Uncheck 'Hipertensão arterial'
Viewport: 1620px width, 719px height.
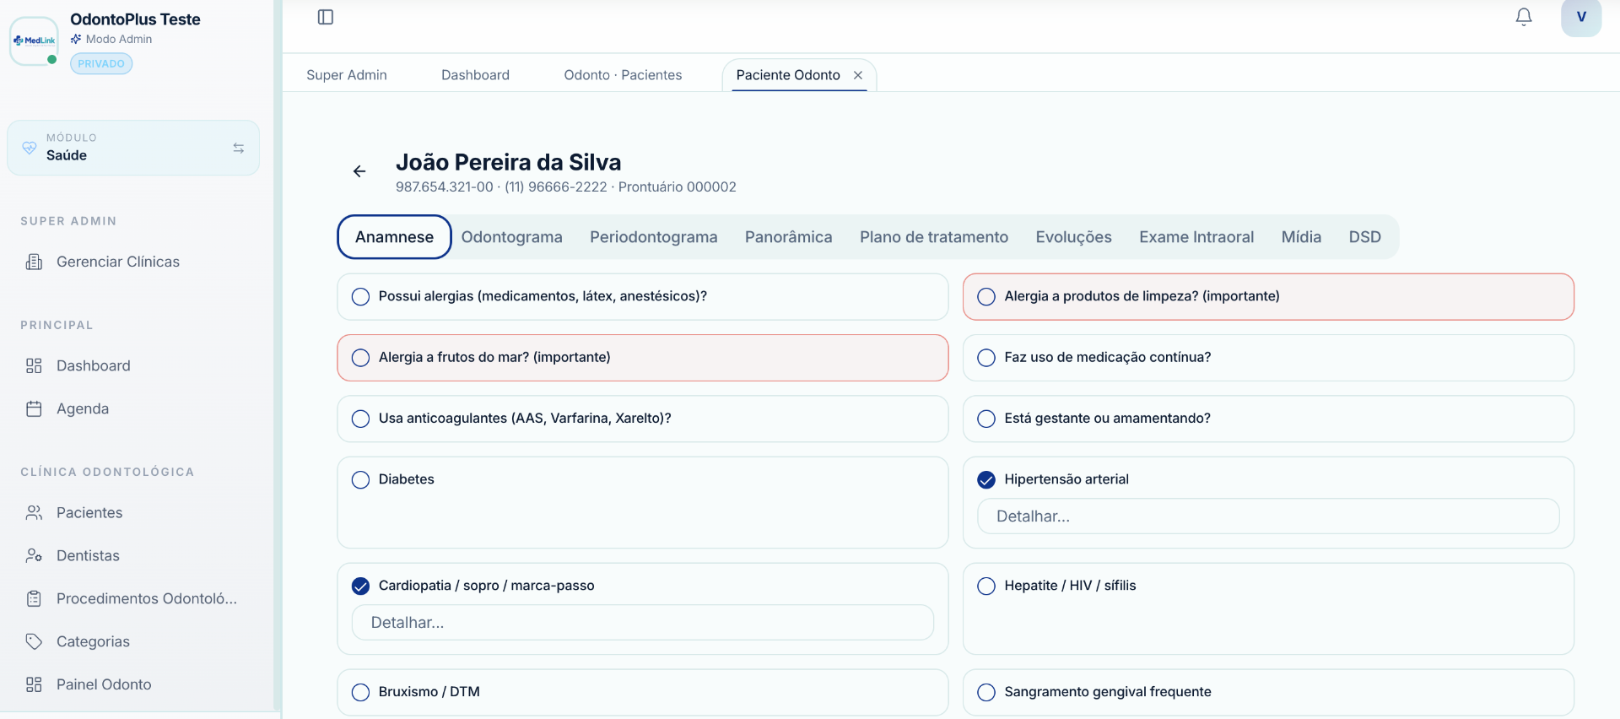pyautogui.click(x=986, y=479)
